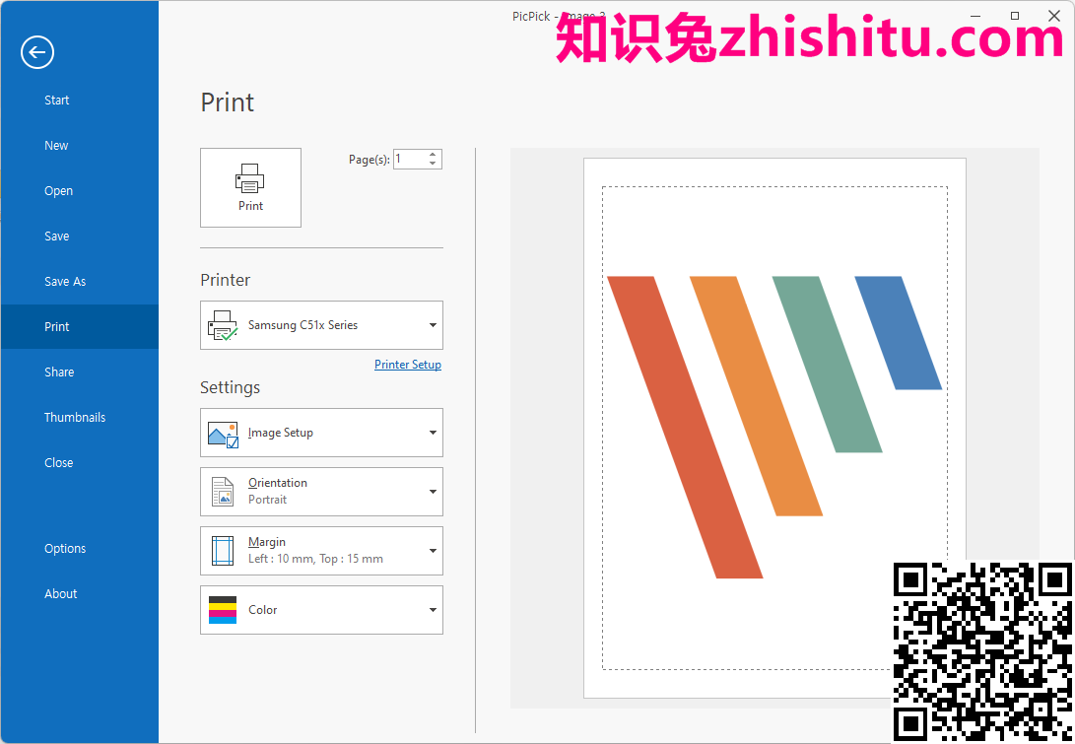Increase page count with up arrow

(433, 155)
